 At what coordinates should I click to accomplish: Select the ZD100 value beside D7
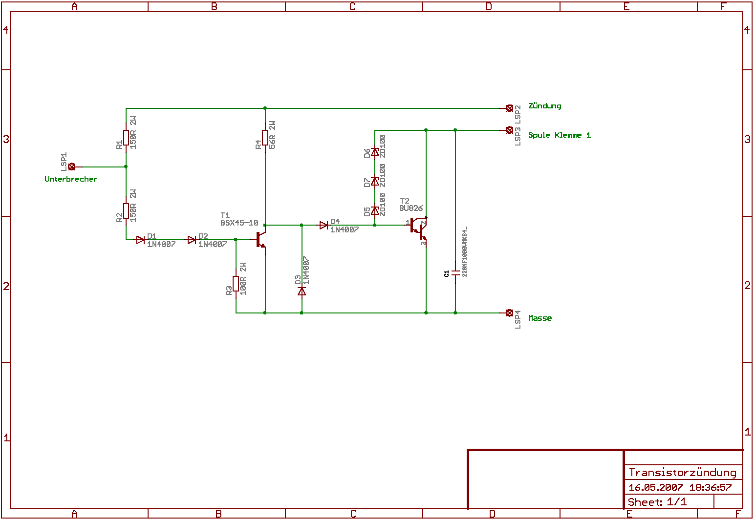tap(383, 175)
